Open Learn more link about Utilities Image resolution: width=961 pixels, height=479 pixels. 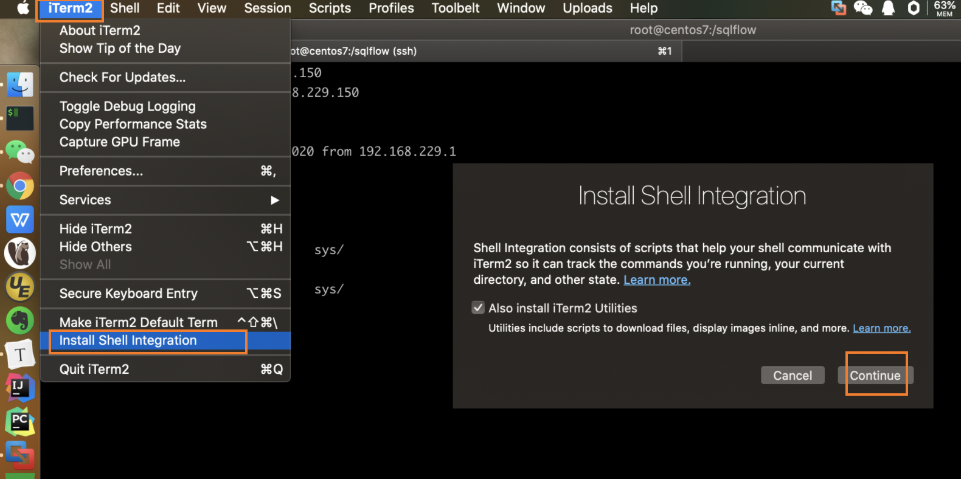(x=882, y=328)
